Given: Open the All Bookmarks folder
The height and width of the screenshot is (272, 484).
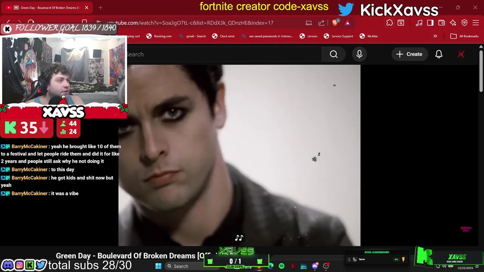Looking at the screenshot, I should point(465,36).
